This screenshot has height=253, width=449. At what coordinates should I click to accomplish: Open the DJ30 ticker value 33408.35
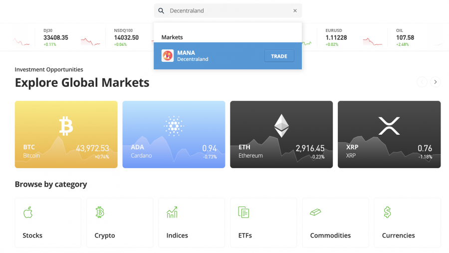pos(56,37)
